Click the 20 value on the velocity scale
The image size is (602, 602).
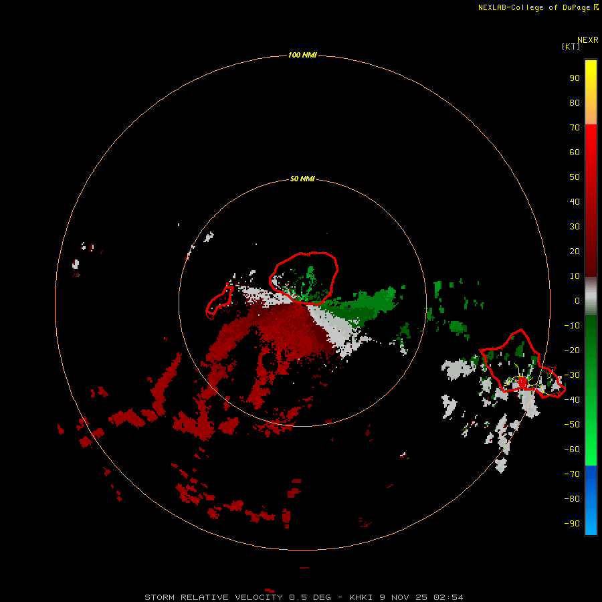575,251
